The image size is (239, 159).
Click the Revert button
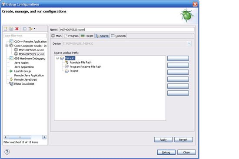point(183,139)
